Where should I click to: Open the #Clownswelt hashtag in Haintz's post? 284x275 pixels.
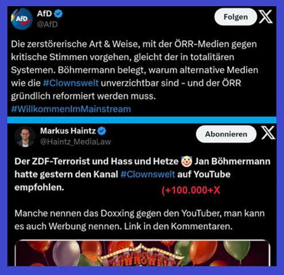click(148, 174)
